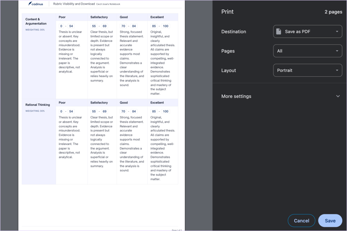Open the Layout dropdown showing Portrait
Viewport: 347px width, 231px height.
(307, 70)
